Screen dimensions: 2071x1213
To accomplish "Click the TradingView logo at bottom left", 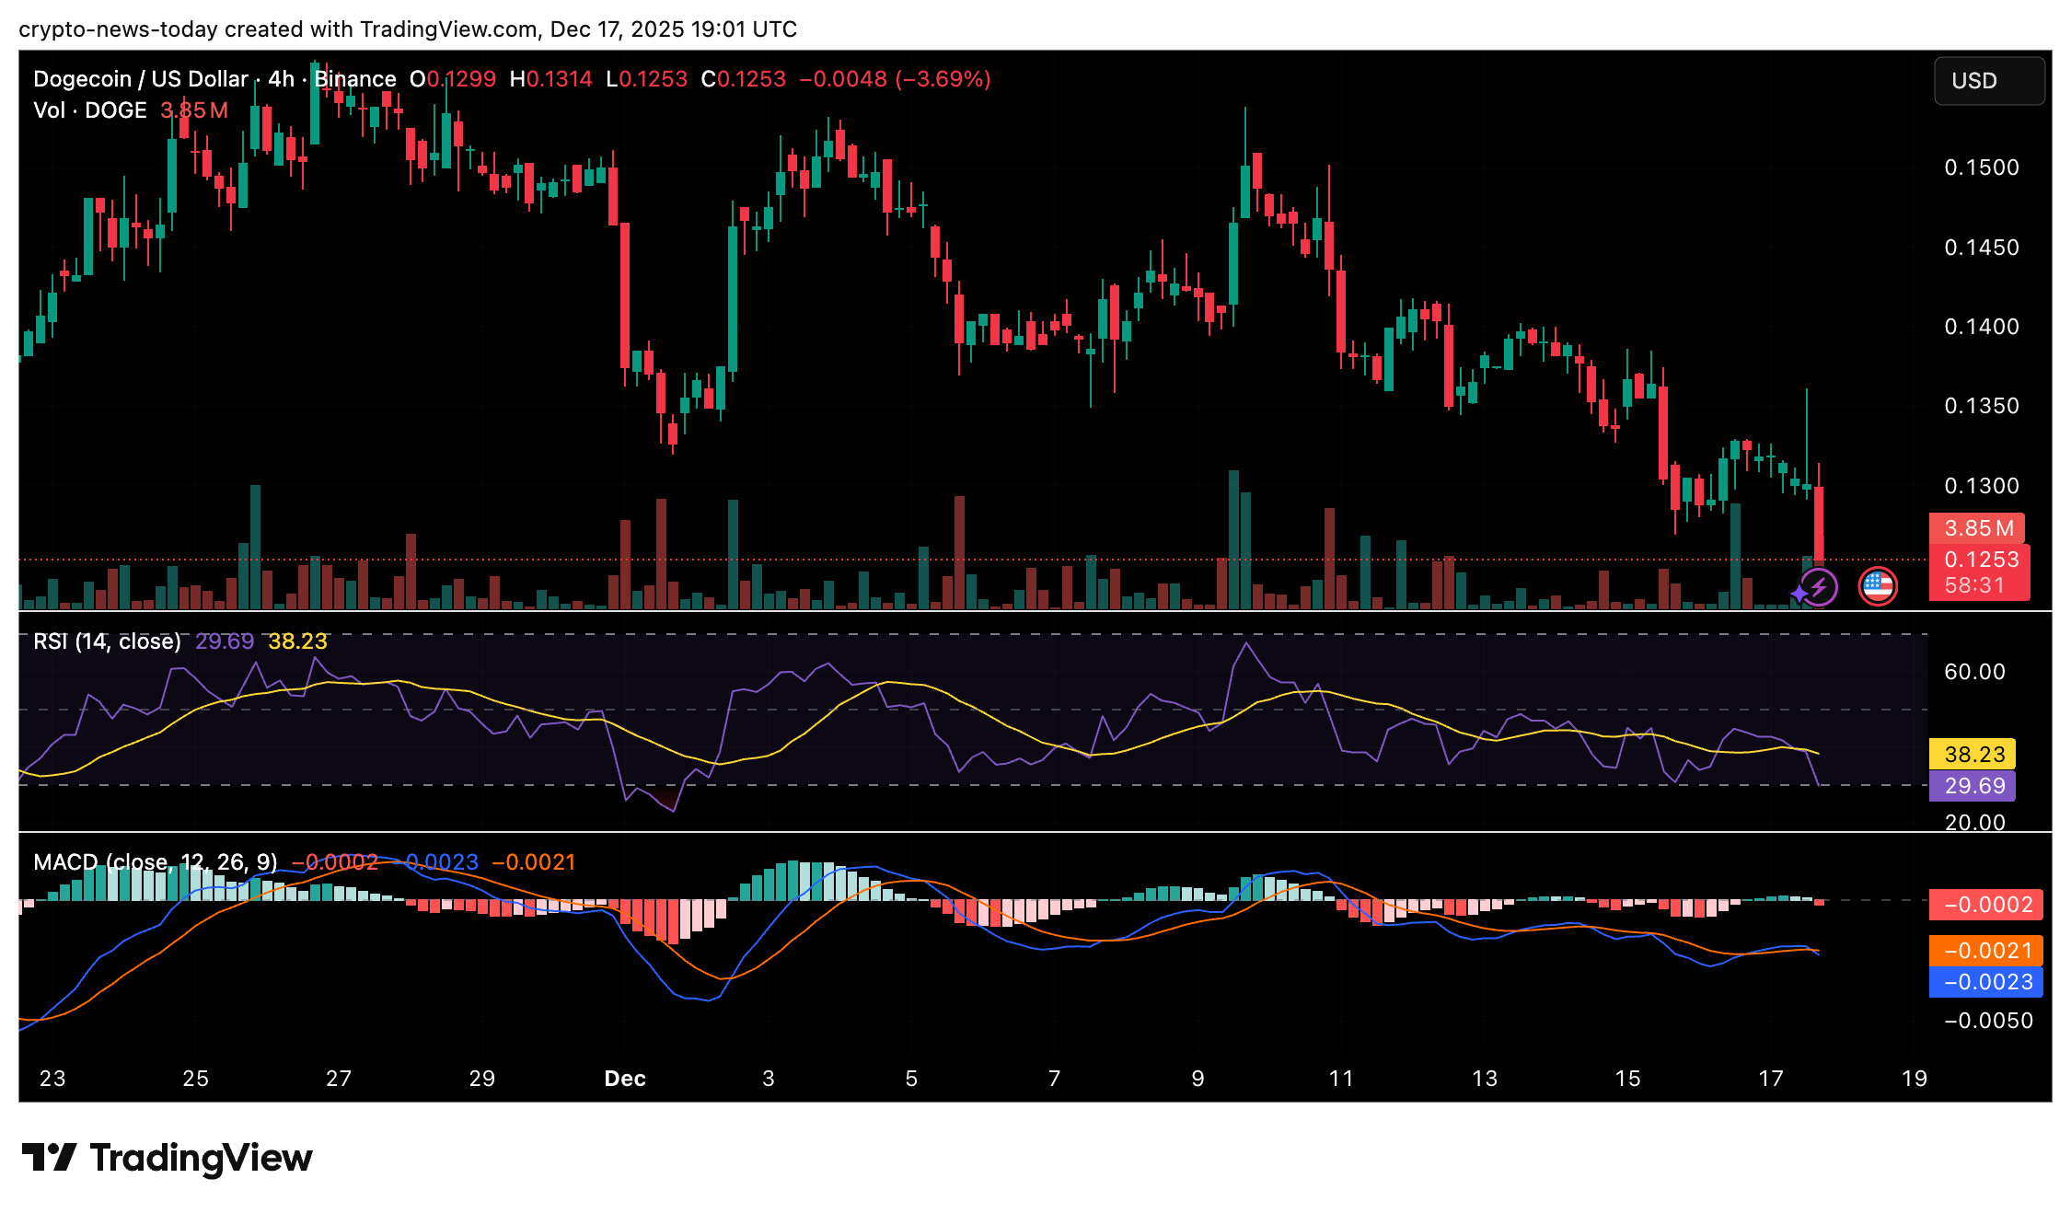I will pos(167,1158).
